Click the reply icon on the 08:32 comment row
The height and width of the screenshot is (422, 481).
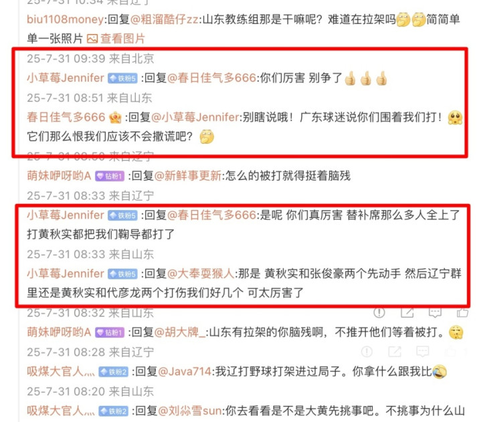tap(435, 312)
